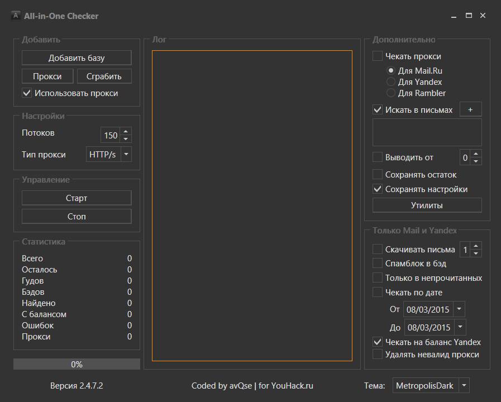Click the plus button beside Искать в письмах
This screenshot has width=501, height=402.
coord(470,110)
